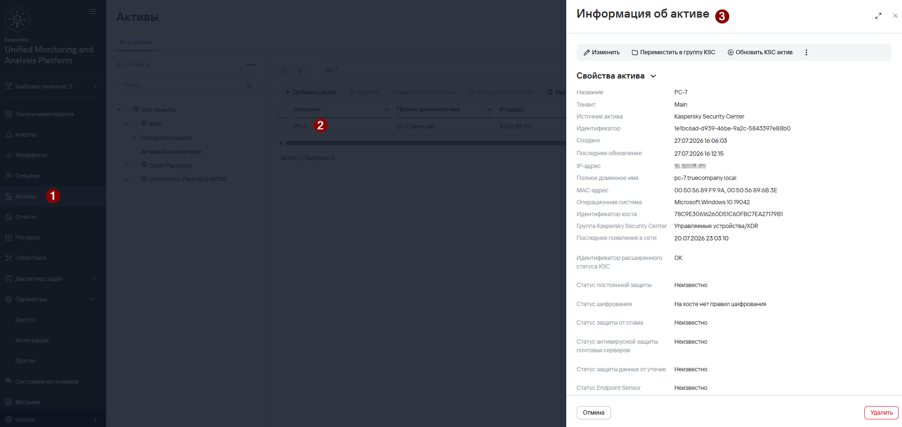Click the pc-7.demo.lab domain cell

point(415,127)
